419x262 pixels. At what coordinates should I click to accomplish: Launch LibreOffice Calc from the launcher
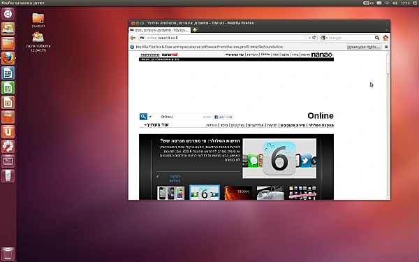click(x=8, y=88)
